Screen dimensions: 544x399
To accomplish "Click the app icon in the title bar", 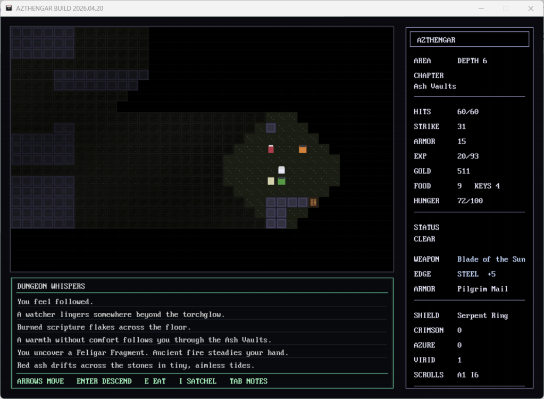I will (x=9, y=9).
